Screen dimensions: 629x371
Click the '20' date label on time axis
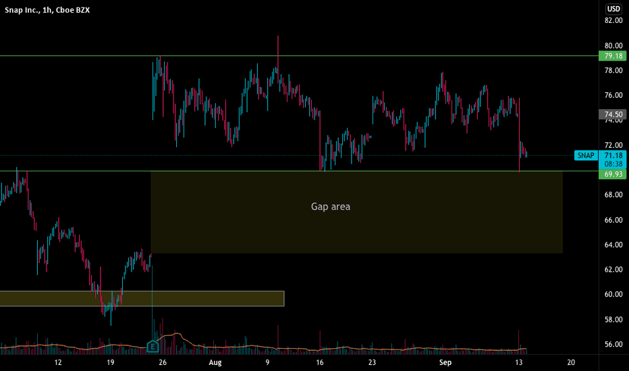tap(571, 363)
